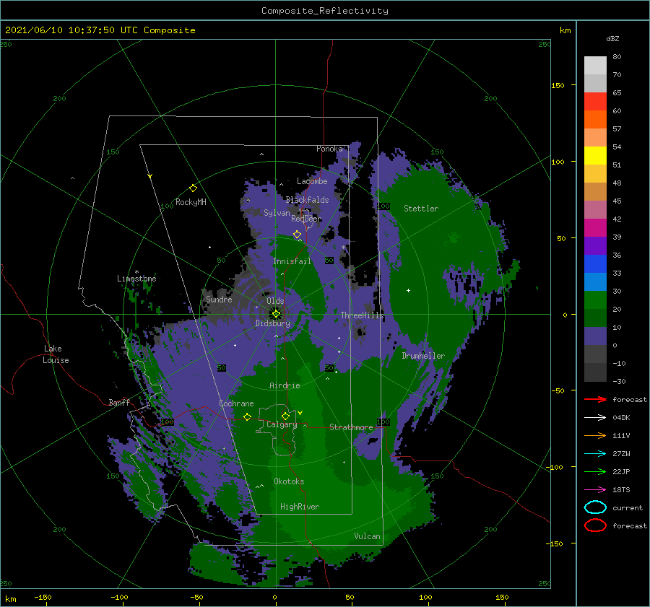The height and width of the screenshot is (607, 650).
Task: Click the Airdrie town label
Action: click(x=285, y=385)
